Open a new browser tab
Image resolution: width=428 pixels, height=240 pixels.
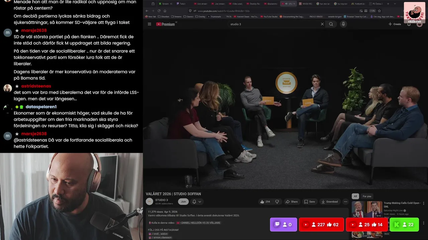click(388, 4)
